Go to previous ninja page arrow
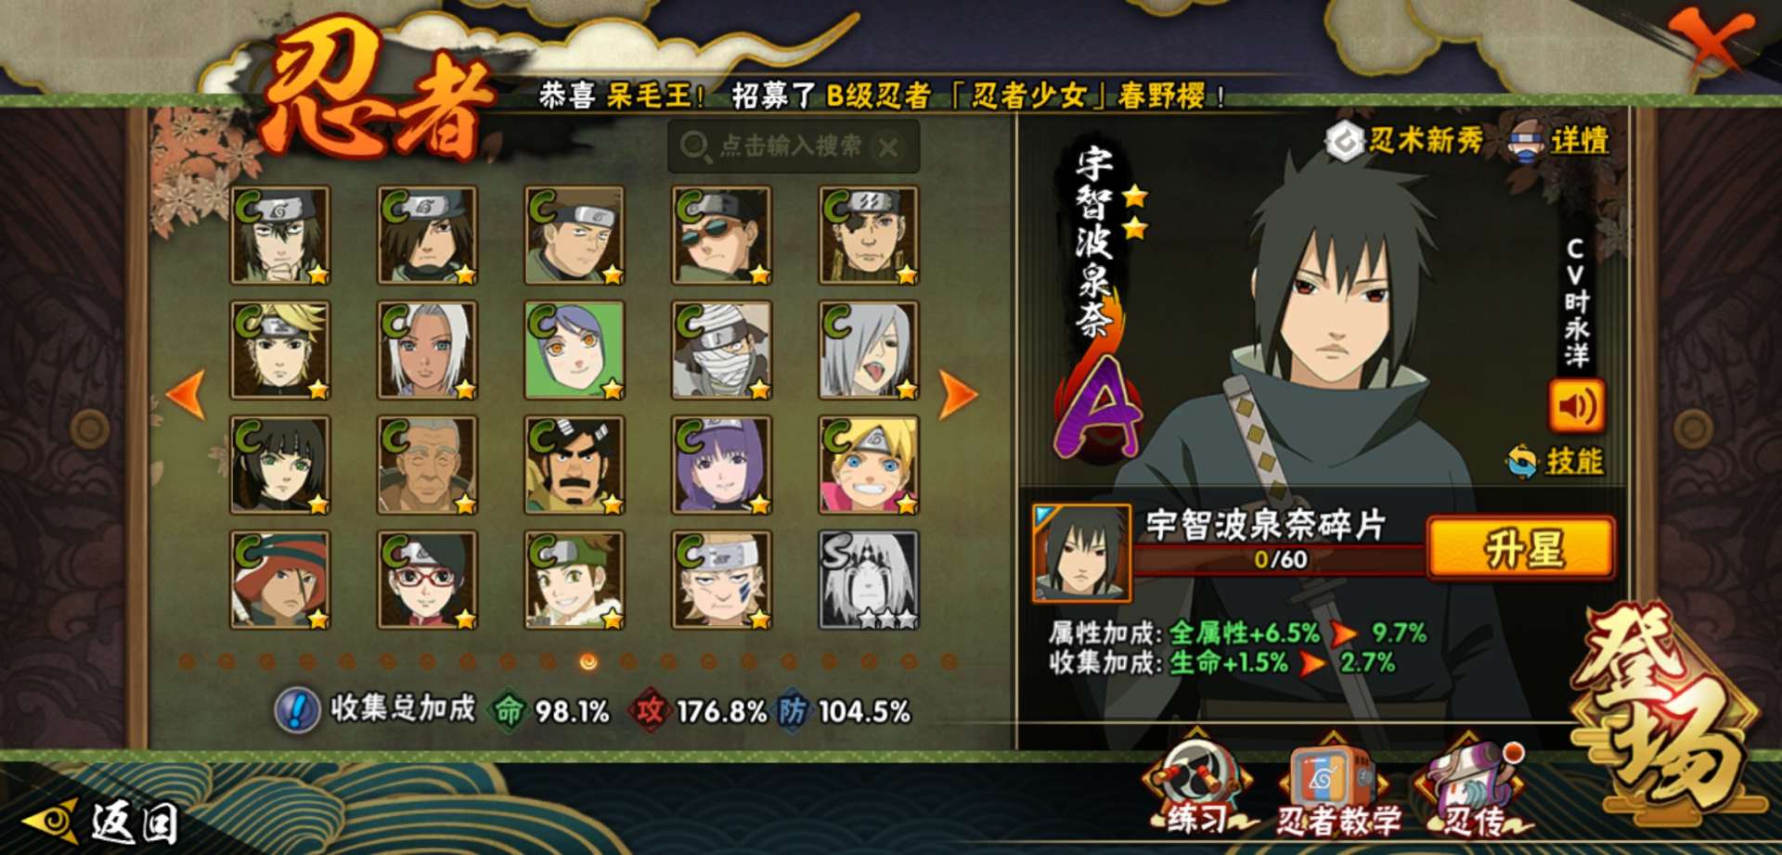This screenshot has width=1782, height=855. coord(186,395)
